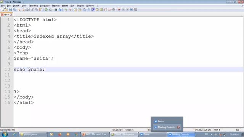This screenshot has width=244, height=137.
Task: Click the Close document toolbar icon
Action: 19,10
